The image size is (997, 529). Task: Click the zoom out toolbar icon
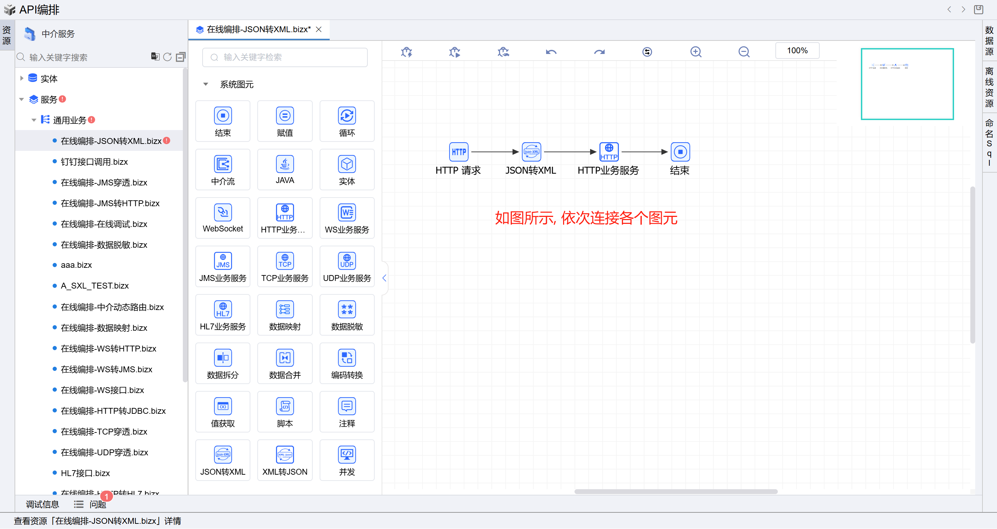pos(744,52)
